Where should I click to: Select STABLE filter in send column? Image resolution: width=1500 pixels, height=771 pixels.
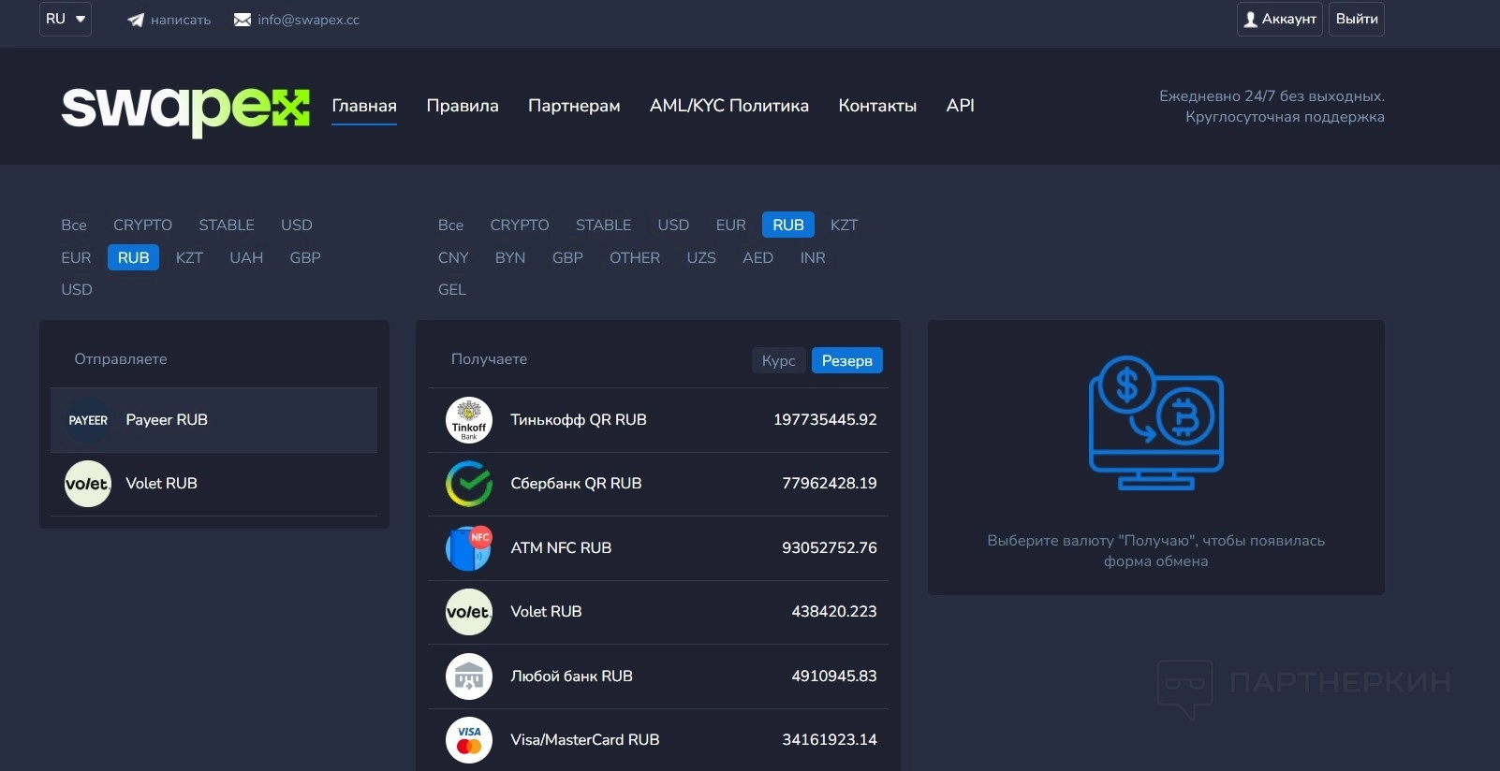tap(227, 225)
